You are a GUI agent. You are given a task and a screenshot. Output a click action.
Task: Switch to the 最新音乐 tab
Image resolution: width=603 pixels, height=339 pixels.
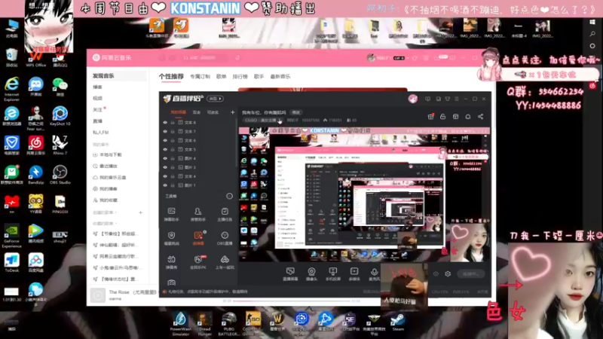280,77
